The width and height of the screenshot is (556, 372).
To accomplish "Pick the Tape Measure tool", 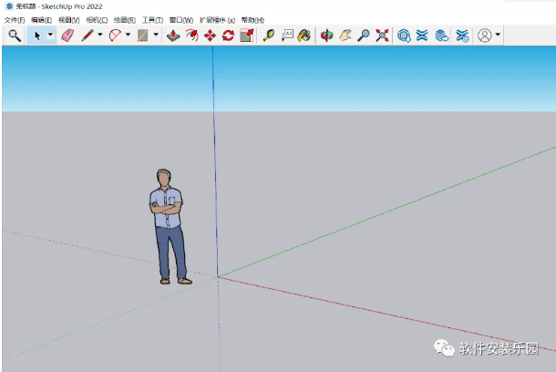I will point(268,36).
